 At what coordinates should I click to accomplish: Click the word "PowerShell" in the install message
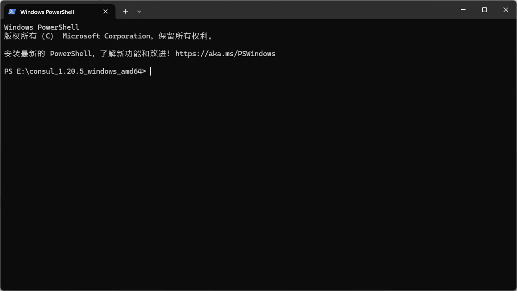[70, 54]
